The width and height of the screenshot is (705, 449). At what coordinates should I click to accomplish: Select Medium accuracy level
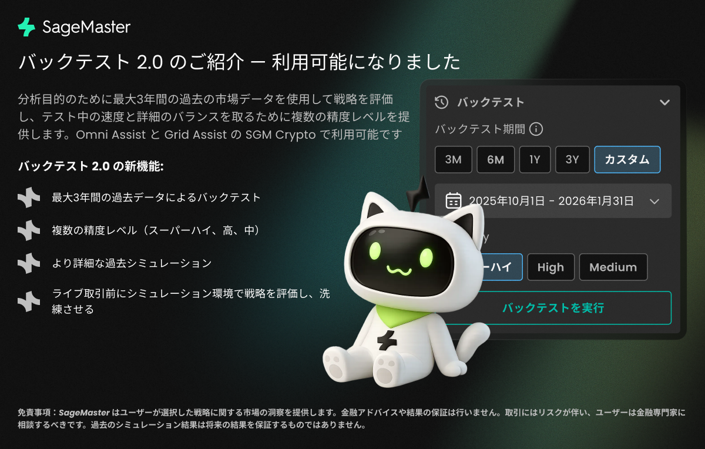point(613,267)
